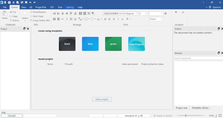Click Options in the top right
The width and height of the screenshot is (223, 118).
(x=217, y=7)
